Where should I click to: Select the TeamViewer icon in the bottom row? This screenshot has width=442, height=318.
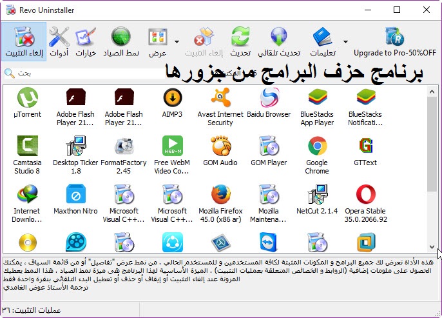269,242
